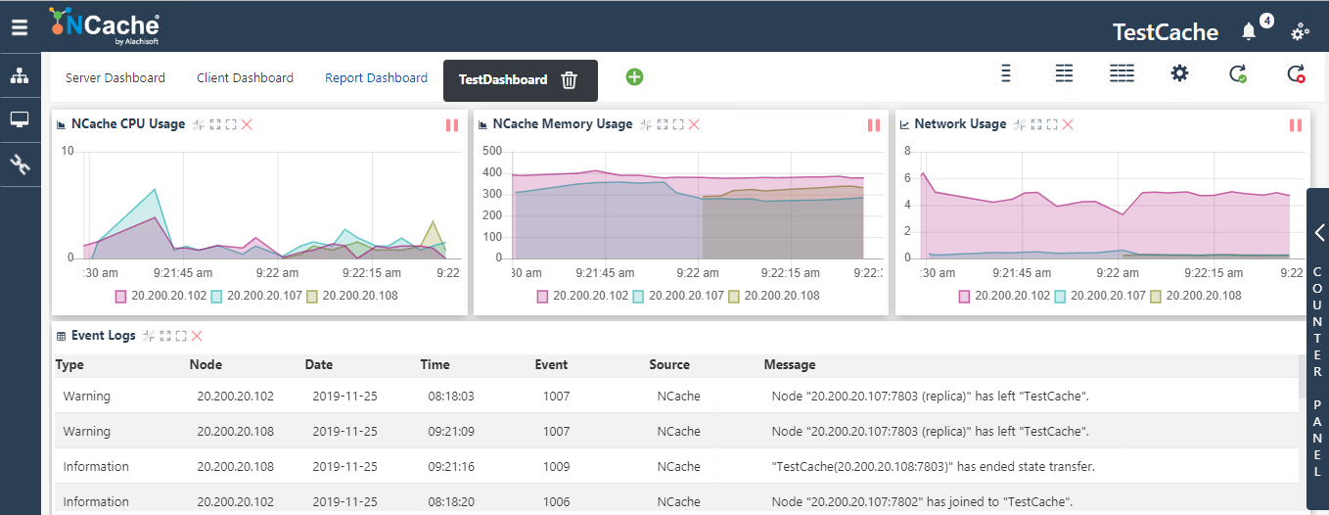This screenshot has width=1329, height=515.
Task: Close the Network Usage widget
Action: pyautogui.click(x=1068, y=124)
